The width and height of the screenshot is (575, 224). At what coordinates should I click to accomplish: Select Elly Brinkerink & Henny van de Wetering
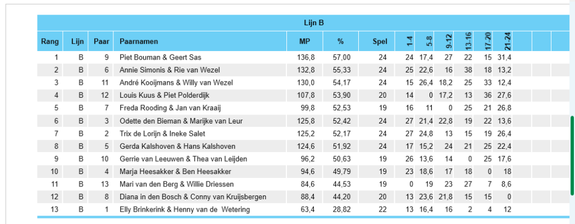(184, 210)
